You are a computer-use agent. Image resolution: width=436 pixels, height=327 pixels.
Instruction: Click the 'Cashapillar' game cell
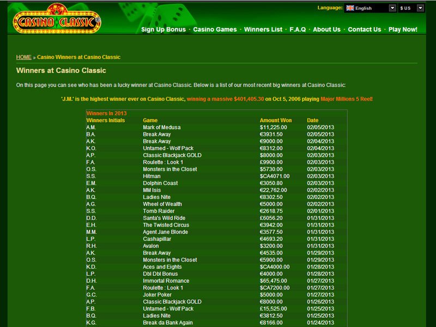(x=157, y=239)
